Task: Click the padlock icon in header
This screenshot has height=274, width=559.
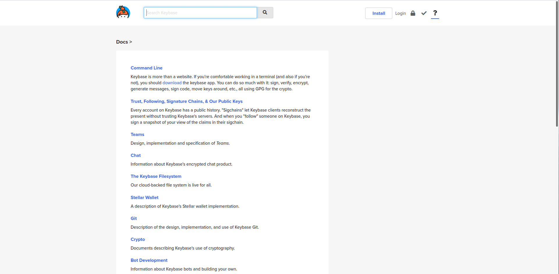Action: click(413, 13)
